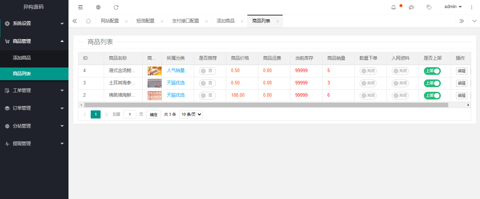Click the globe website icon in header
This screenshot has width=480, height=199.
point(98,7)
